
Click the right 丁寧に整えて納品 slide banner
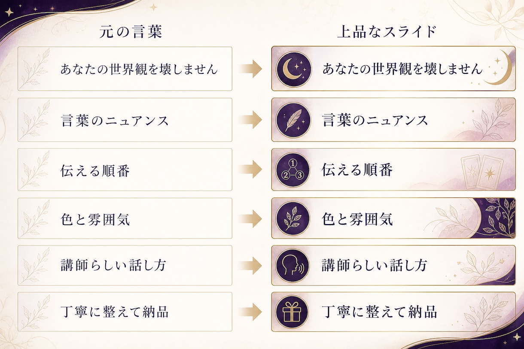pos(393,312)
